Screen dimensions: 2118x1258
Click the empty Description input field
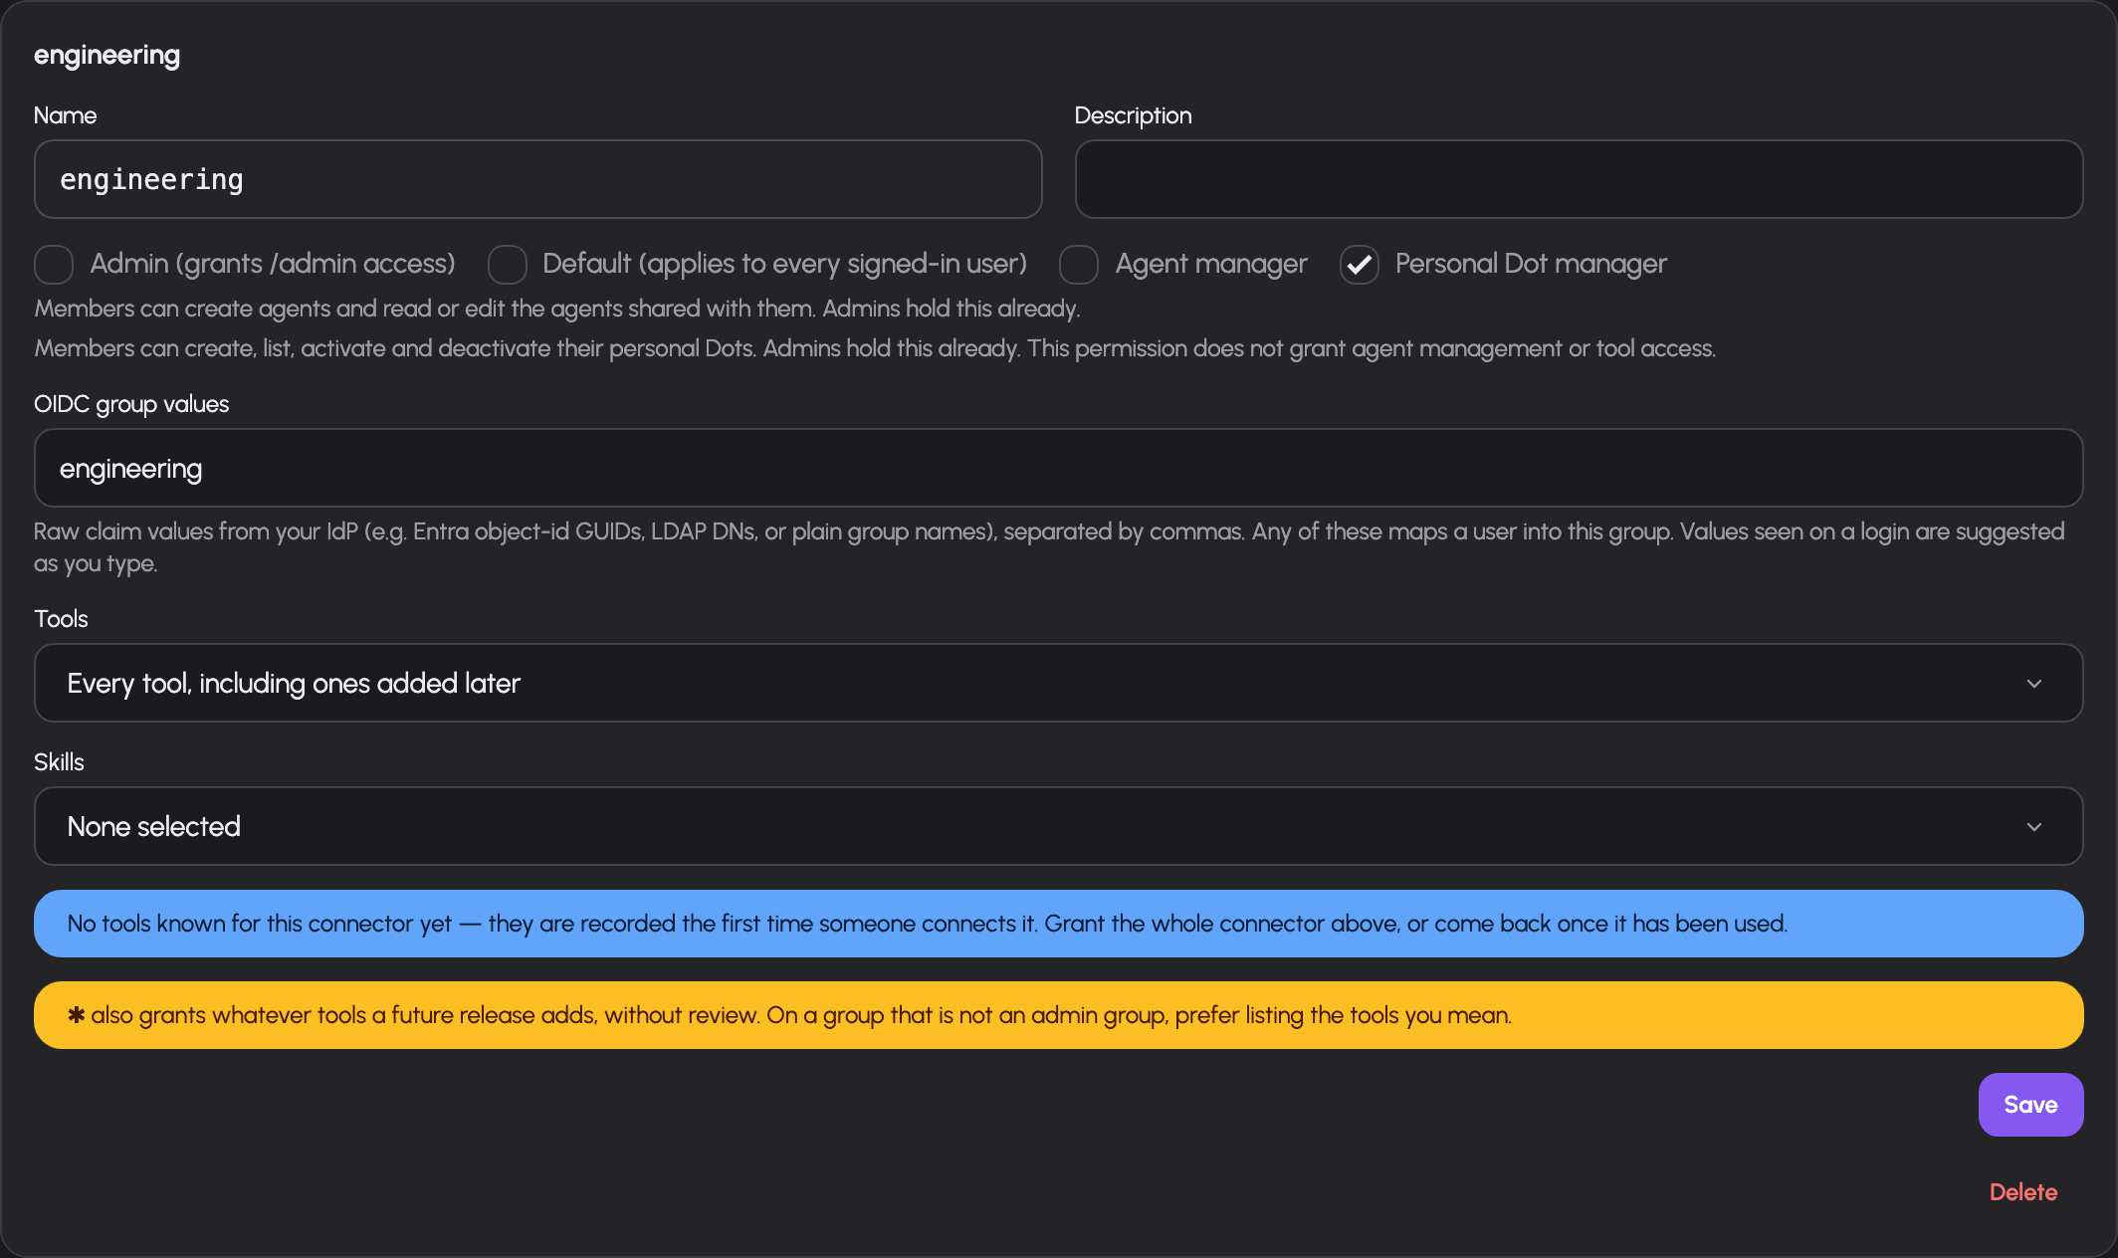(1579, 179)
